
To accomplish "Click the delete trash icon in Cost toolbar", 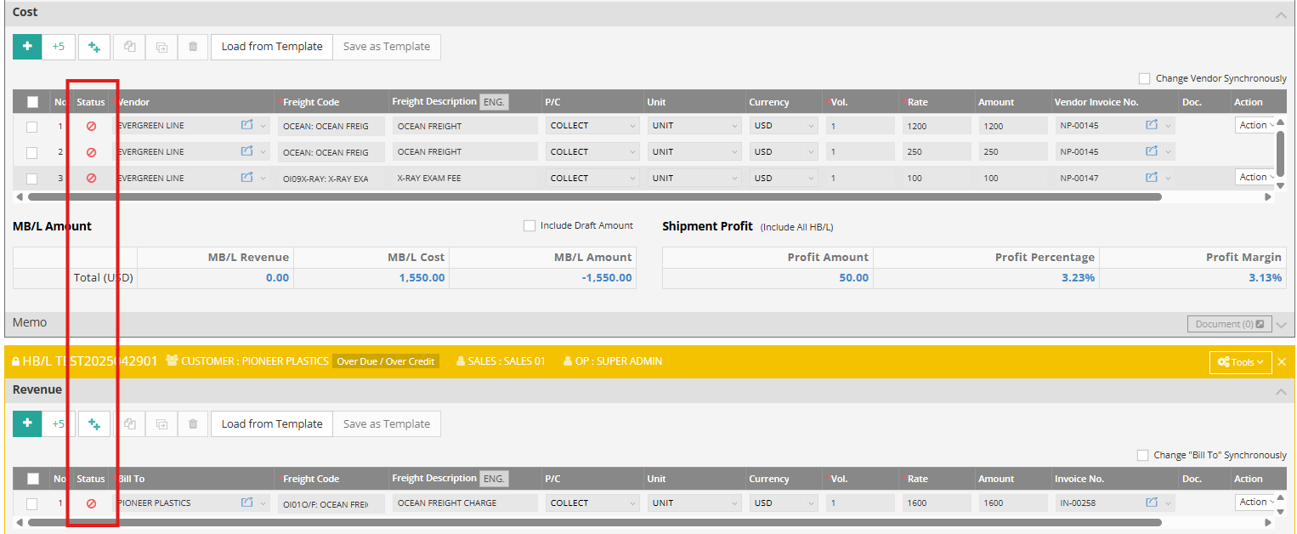I will (193, 47).
